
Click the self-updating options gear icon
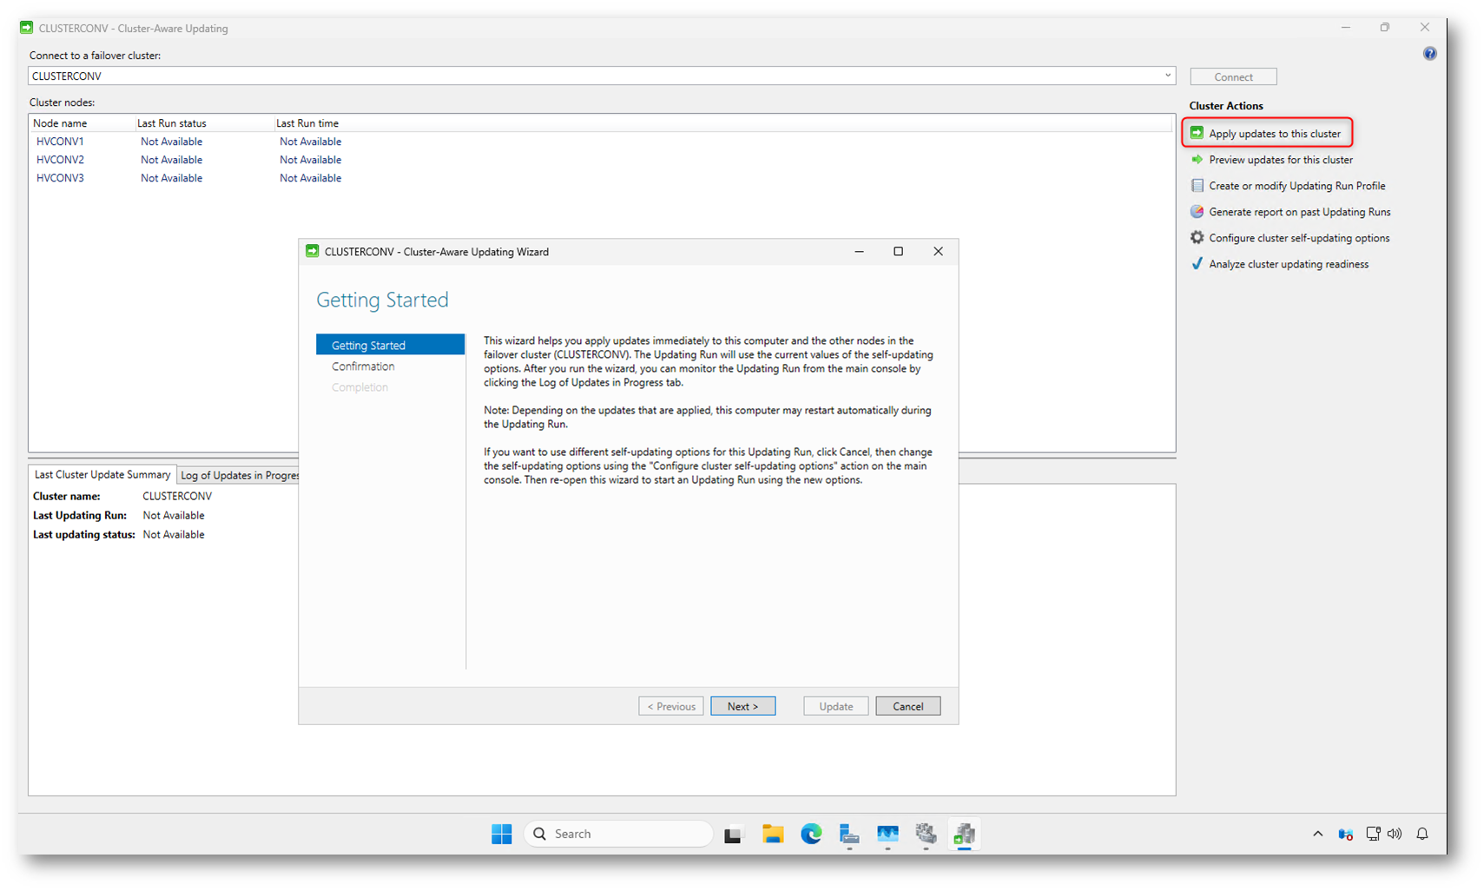[1197, 237]
